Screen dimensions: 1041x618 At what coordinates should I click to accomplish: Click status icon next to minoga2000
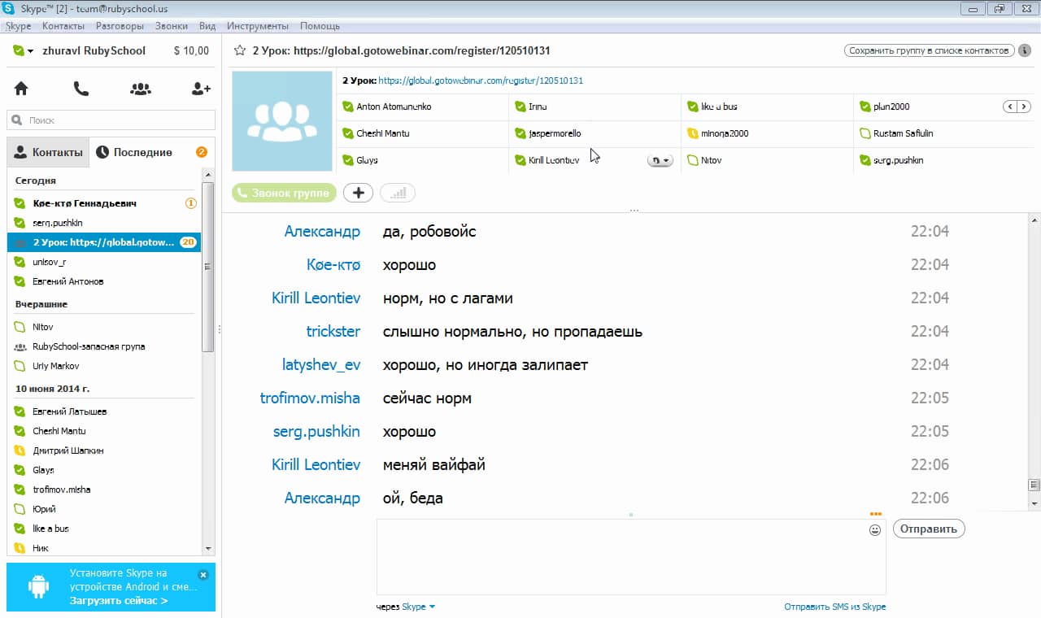coord(693,133)
